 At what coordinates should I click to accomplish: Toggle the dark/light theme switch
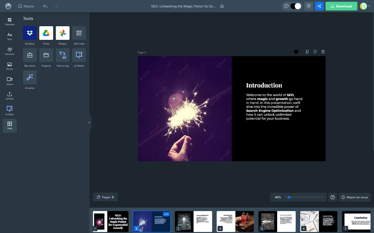click(x=295, y=6)
